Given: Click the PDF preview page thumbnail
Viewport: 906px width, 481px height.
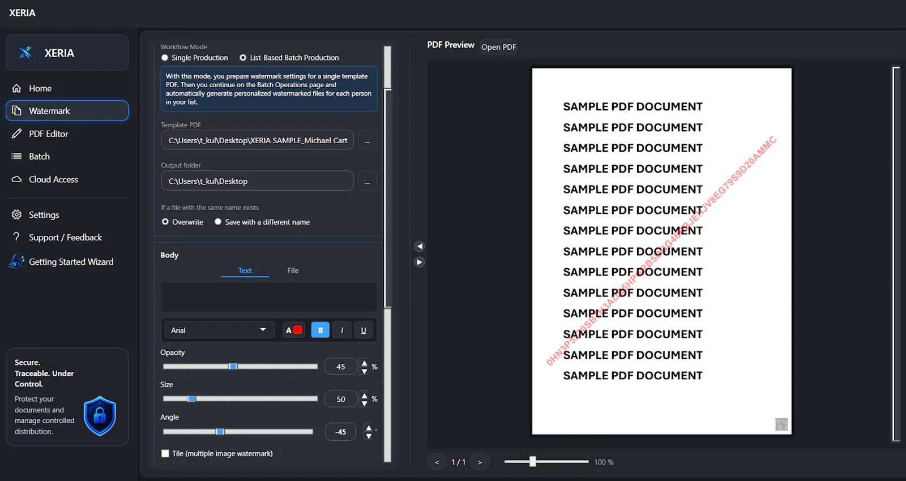Looking at the screenshot, I should [662, 251].
